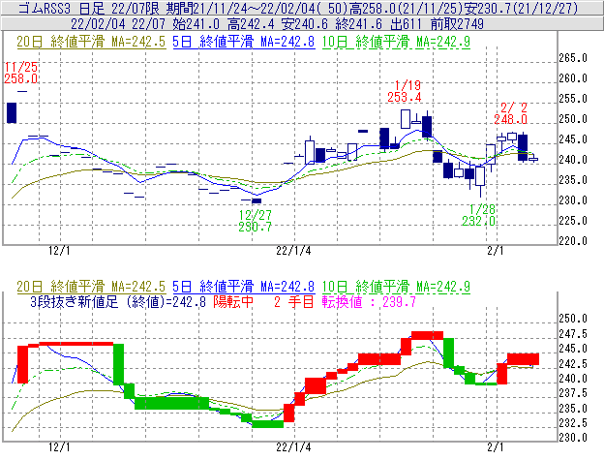The image size is (604, 460).
Task: Click the '2/ 2 248.0' peak label
Action: (x=511, y=113)
